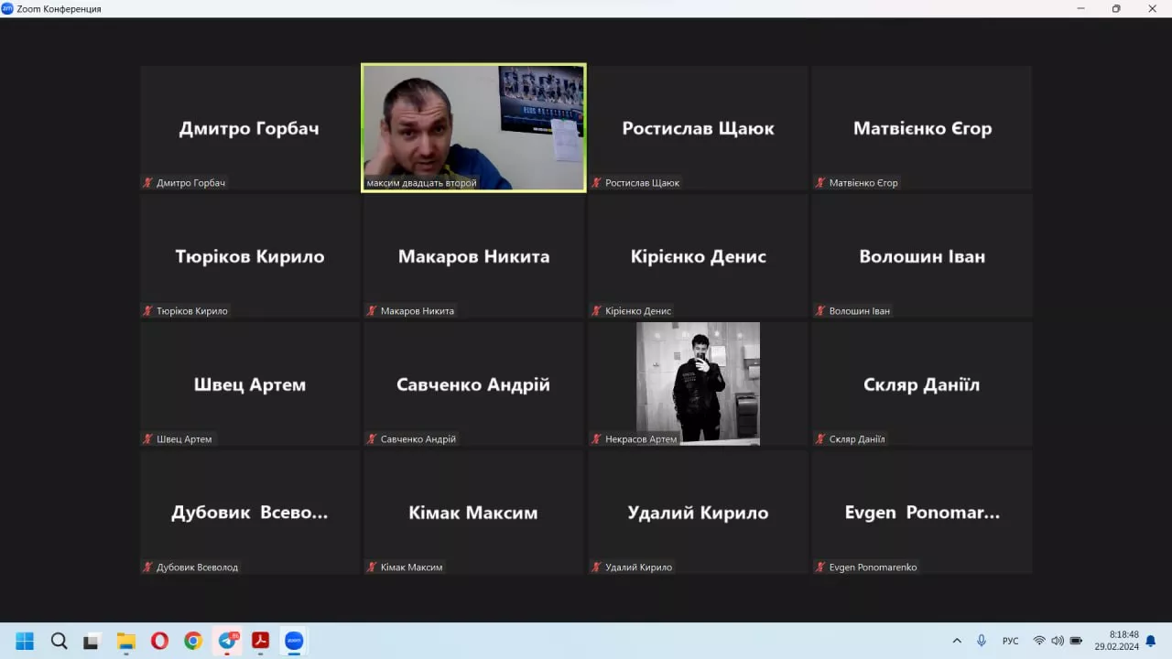
Task: Click the large "Evgen Ponomar..." truncated name
Action: point(922,513)
